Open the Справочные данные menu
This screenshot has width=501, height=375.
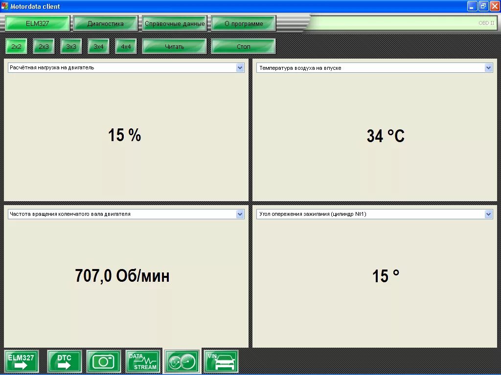pyautogui.click(x=175, y=23)
